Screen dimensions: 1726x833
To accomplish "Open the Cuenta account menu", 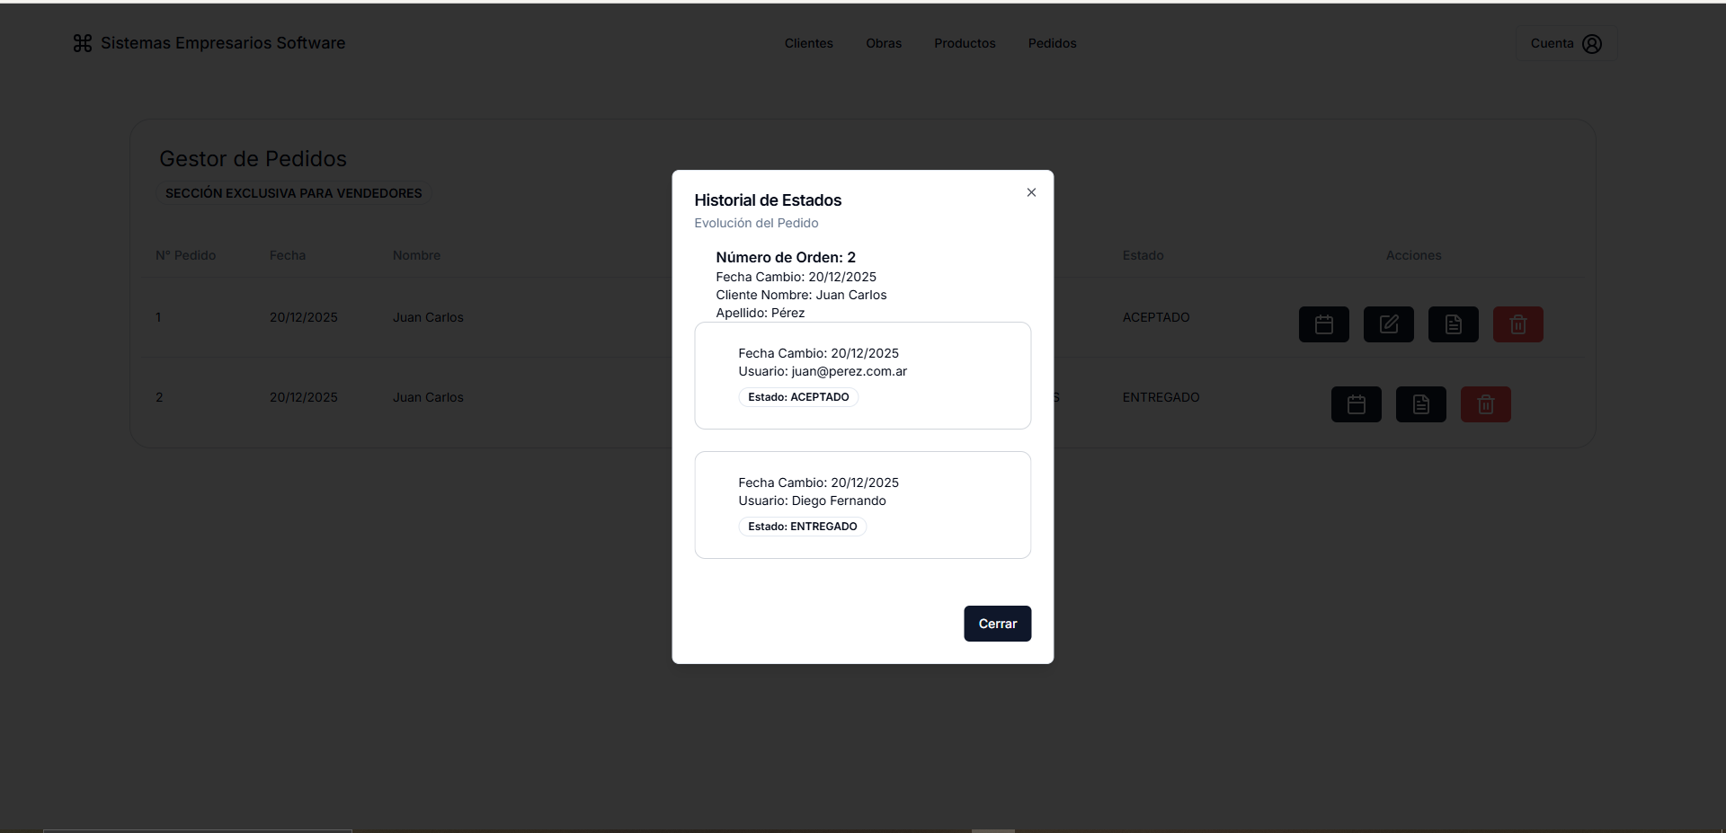I will (1565, 43).
